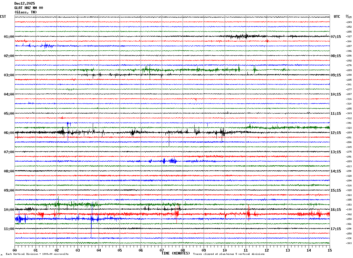Click the TIME (MINUTES) axis title
The height and width of the screenshot is (258, 353).
click(x=176, y=253)
